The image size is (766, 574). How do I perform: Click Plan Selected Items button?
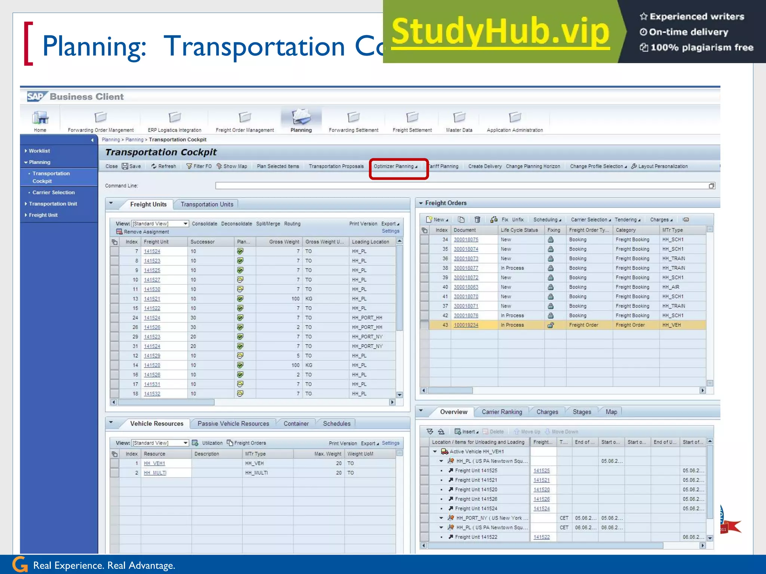click(x=278, y=166)
